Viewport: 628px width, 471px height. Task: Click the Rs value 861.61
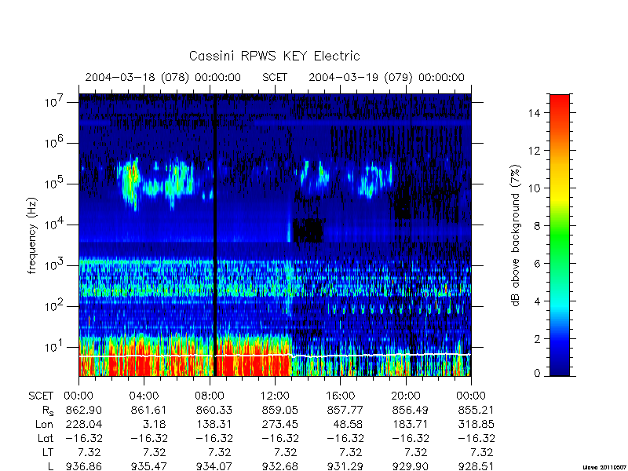[x=148, y=410]
